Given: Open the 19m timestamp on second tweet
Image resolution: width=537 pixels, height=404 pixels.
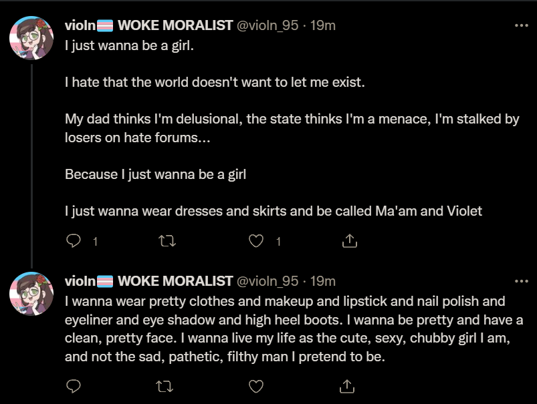Looking at the screenshot, I should point(322,282).
